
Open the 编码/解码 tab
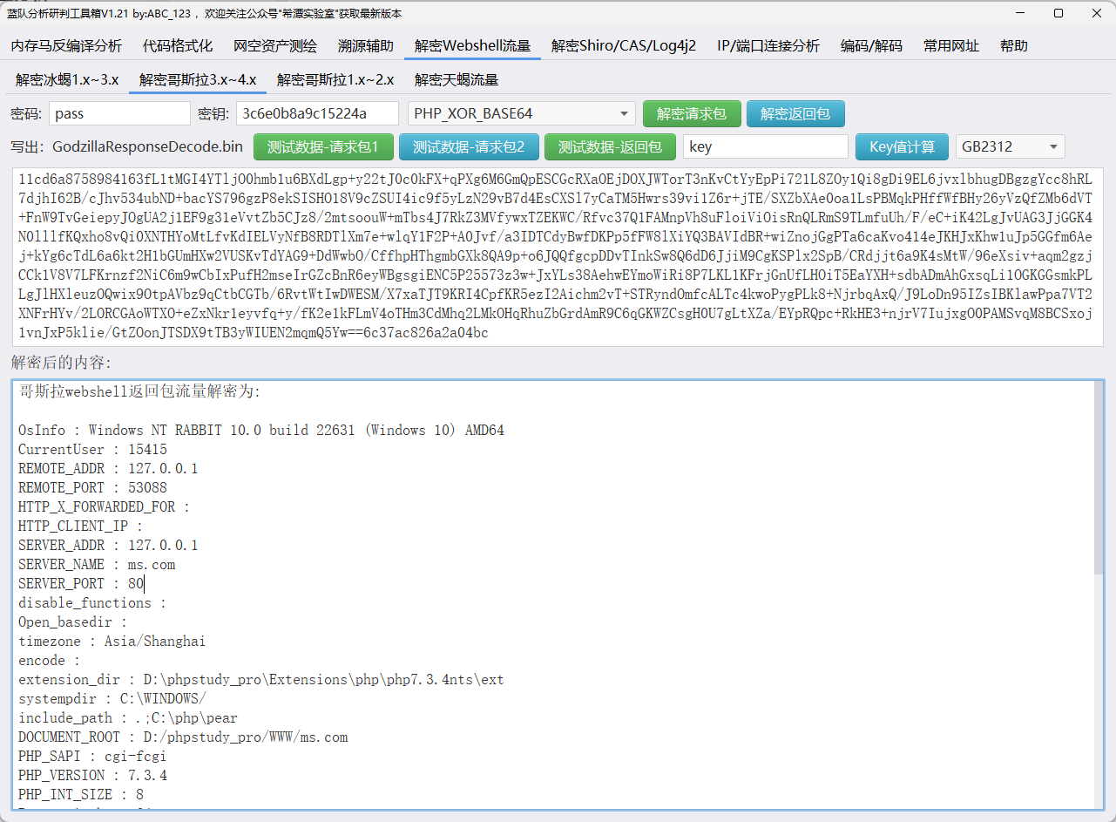point(871,46)
